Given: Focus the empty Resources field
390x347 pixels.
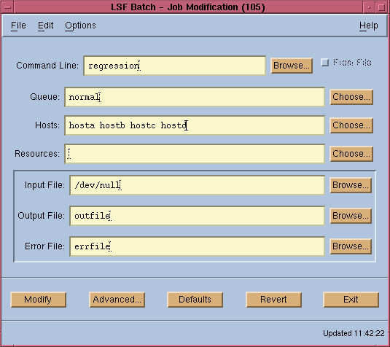Looking at the screenshot, I should (195, 154).
